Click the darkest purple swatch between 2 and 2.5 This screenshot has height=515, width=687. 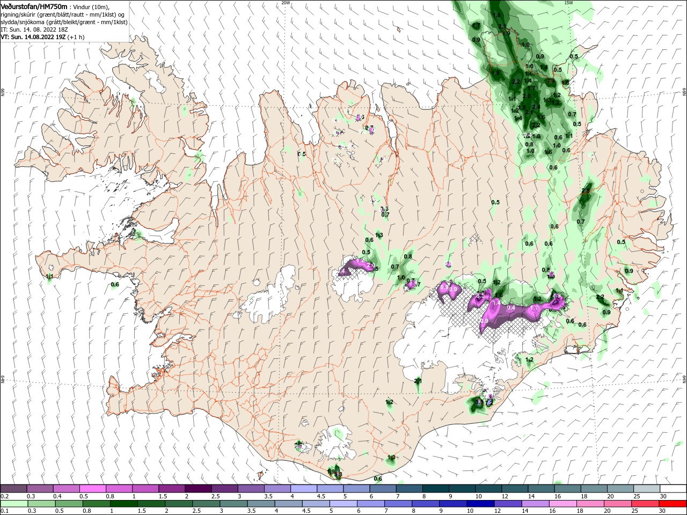pyautogui.click(x=198, y=489)
